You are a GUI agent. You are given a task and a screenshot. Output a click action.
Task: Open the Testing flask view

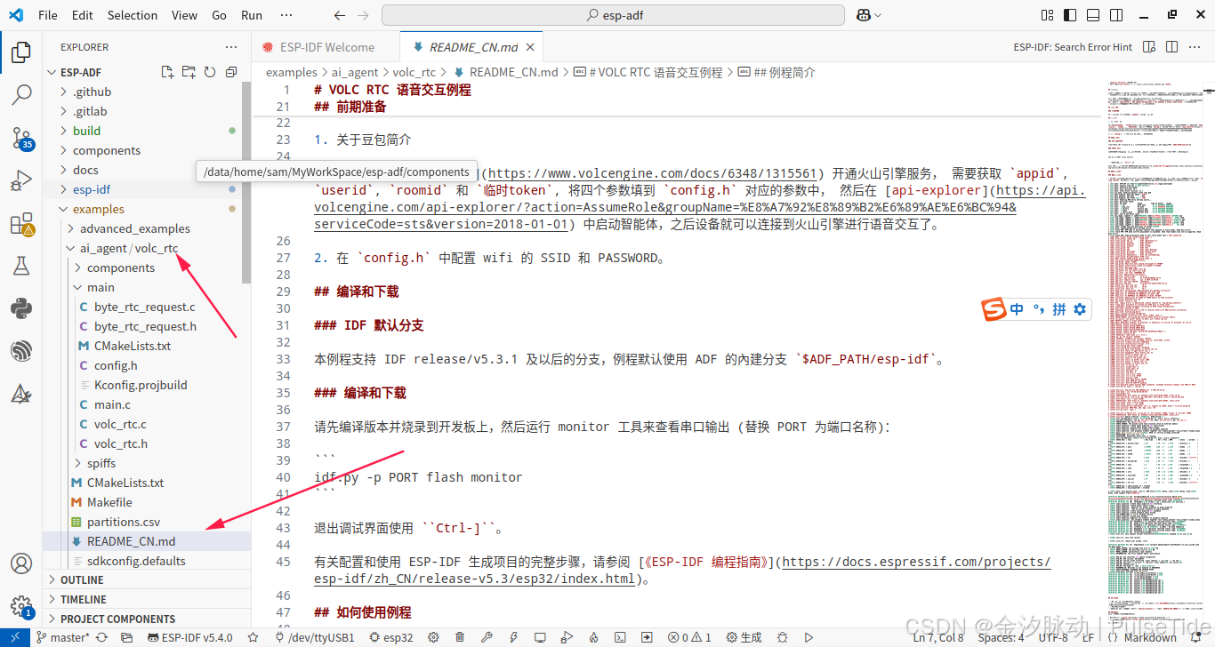[x=21, y=266]
